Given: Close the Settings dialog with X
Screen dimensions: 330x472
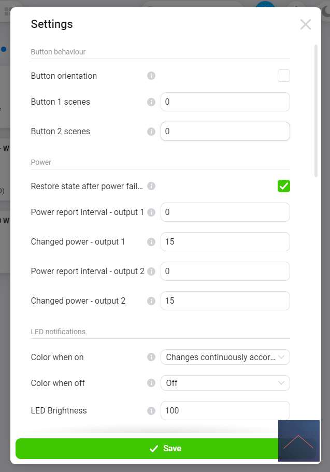Looking at the screenshot, I should click(306, 24).
